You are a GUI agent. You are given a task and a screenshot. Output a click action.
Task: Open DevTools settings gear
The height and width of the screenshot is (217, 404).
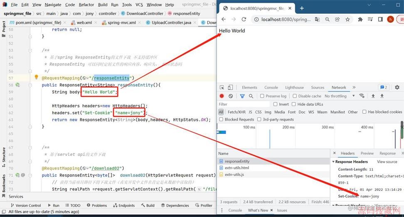point(397,87)
